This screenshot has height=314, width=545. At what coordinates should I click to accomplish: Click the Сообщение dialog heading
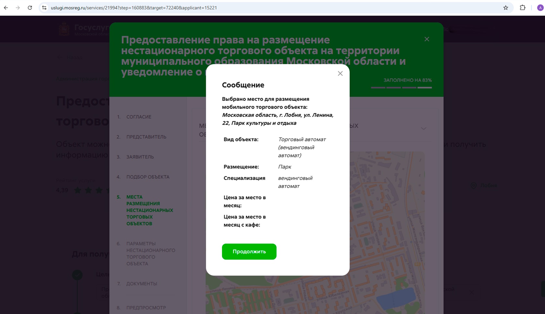point(243,85)
